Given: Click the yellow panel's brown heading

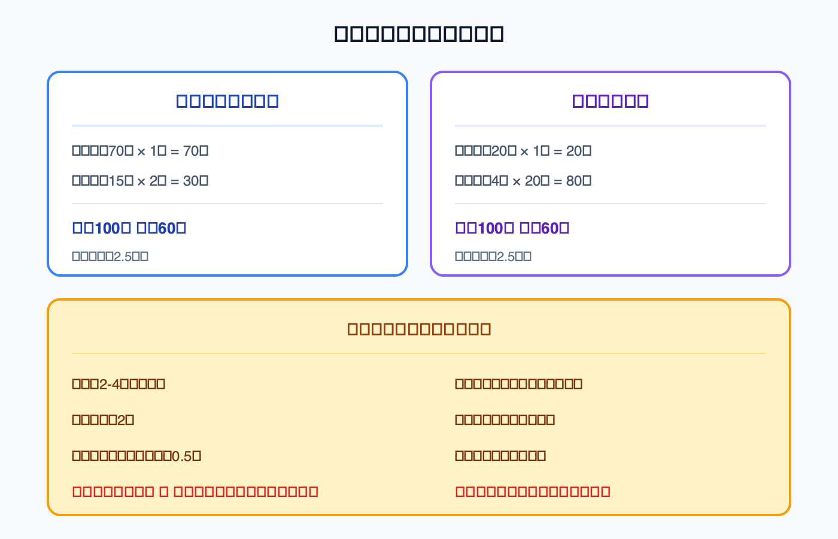Looking at the screenshot, I should click(x=419, y=329).
